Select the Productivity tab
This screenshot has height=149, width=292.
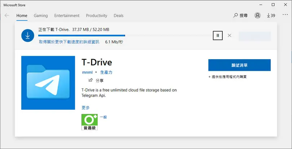(x=97, y=16)
